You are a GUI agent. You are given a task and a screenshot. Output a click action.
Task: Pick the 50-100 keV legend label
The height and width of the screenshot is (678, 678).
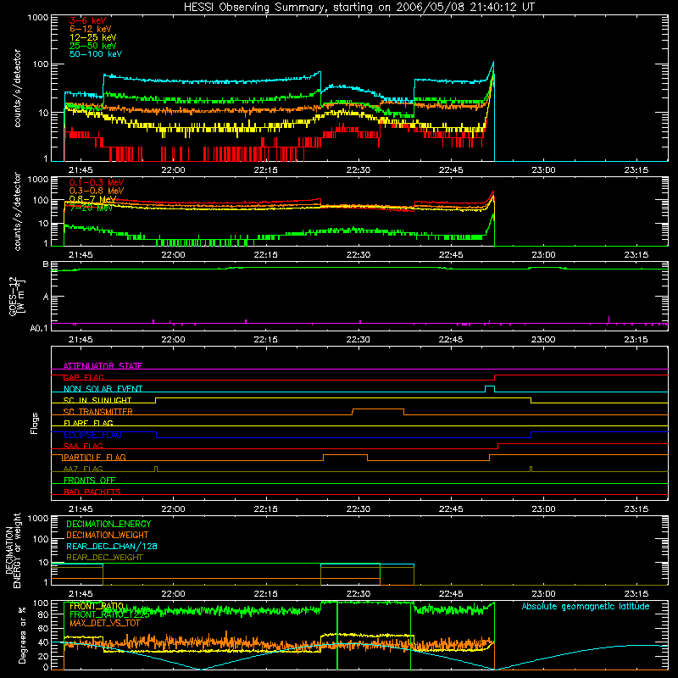tap(96, 54)
